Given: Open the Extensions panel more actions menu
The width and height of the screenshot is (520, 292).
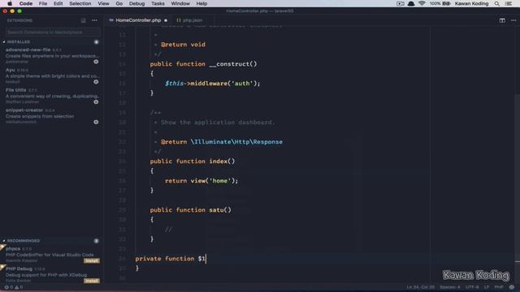Looking at the screenshot, I should tap(94, 20).
